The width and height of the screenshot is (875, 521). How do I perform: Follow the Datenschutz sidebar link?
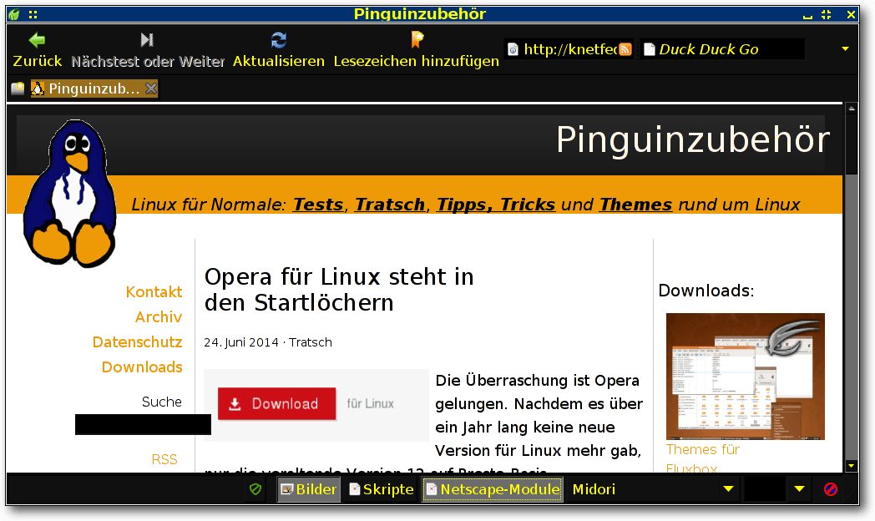137,342
